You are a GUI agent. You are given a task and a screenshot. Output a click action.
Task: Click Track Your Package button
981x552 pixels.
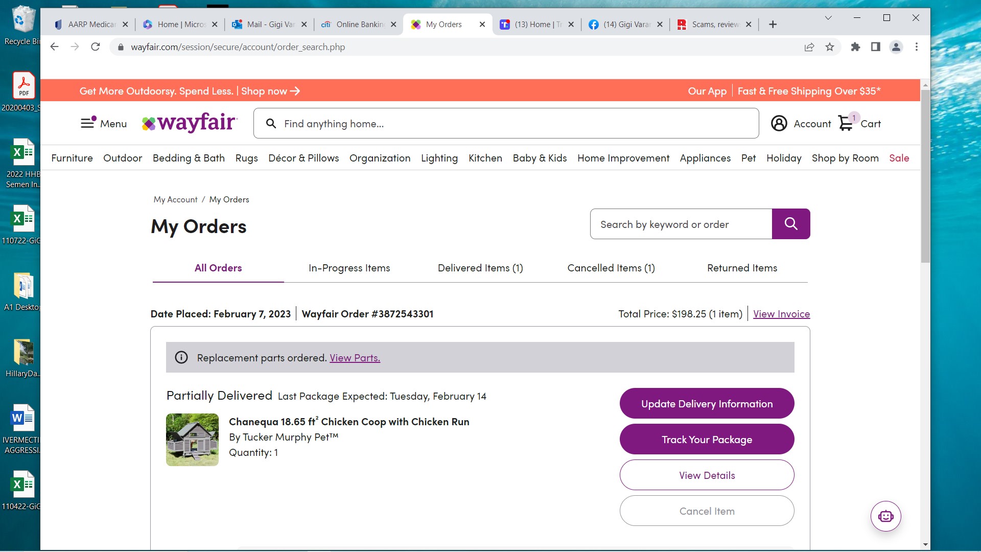pos(707,439)
